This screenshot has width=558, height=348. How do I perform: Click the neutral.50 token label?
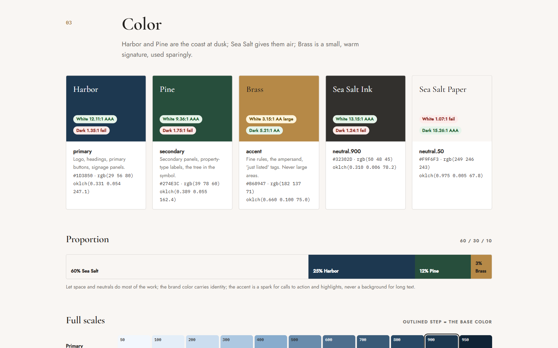pos(431,151)
